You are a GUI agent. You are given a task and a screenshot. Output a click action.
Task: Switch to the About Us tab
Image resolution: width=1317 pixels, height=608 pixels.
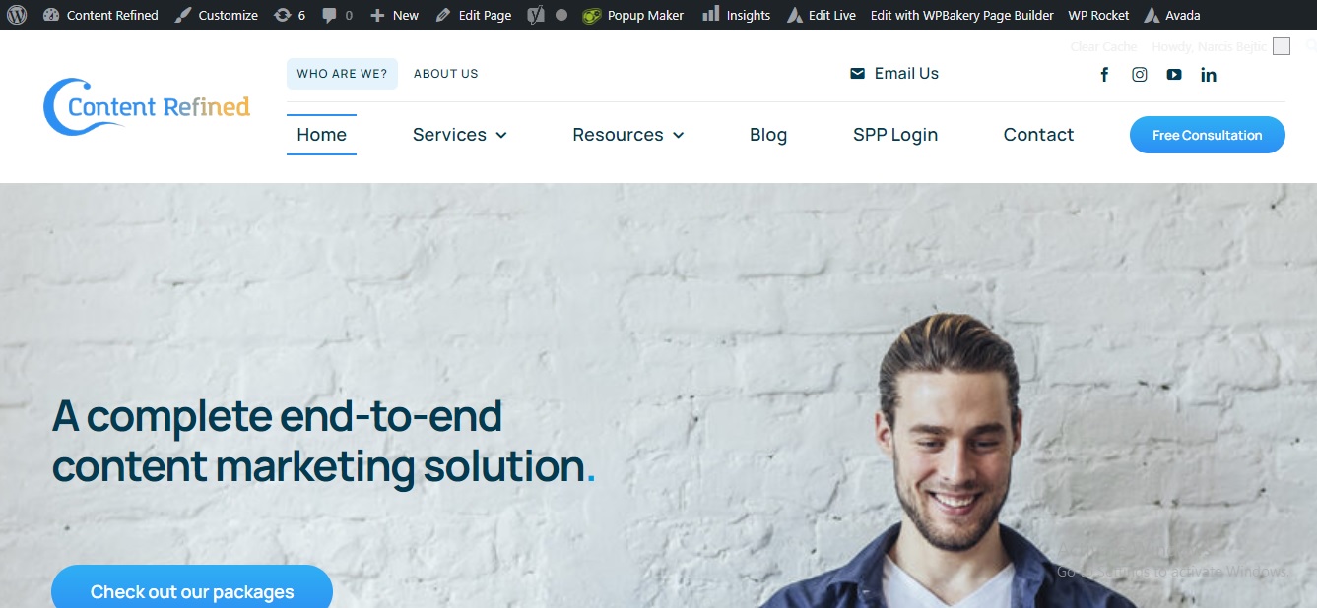446,74
